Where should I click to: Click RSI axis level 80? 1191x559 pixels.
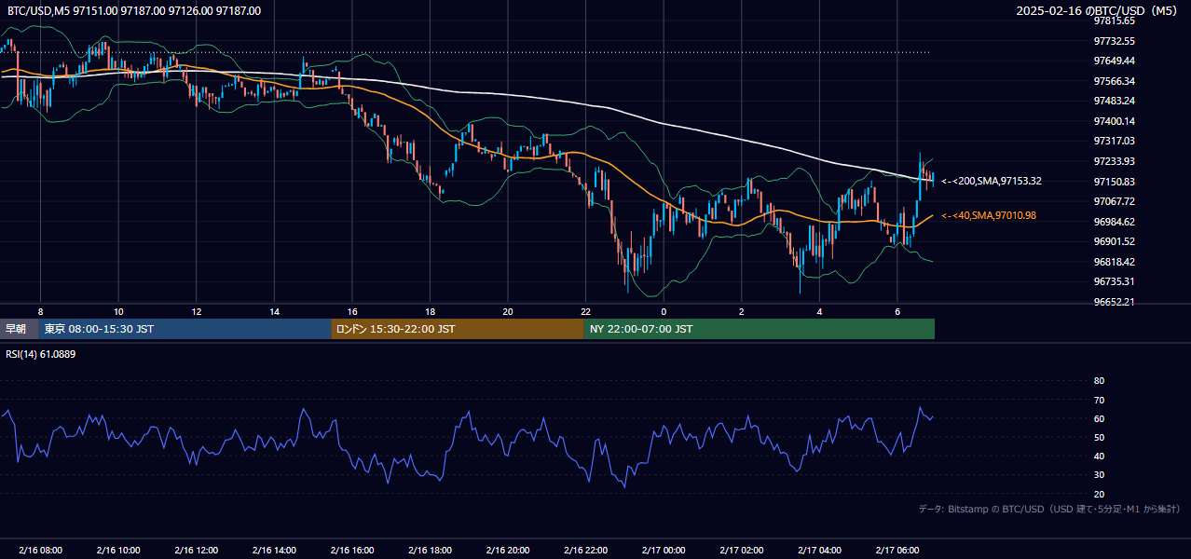pos(1099,381)
